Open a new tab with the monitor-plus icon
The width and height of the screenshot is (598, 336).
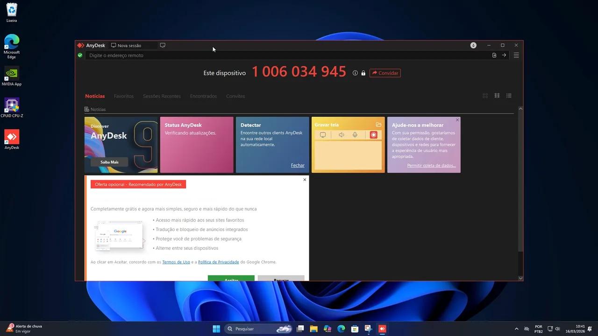coord(163,45)
